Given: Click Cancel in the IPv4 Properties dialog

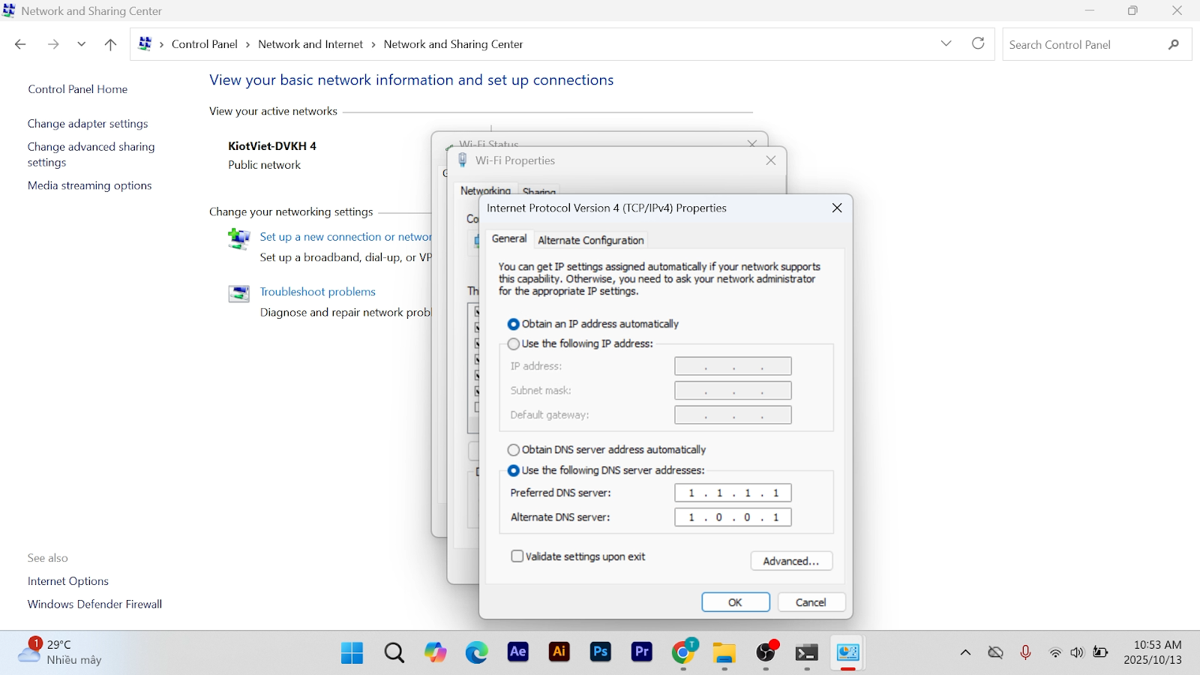Looking at the screenshot, I should click(x=811, y=602).
